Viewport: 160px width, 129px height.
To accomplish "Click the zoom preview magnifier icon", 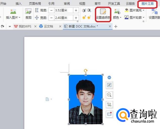I will tap(109, 95).
